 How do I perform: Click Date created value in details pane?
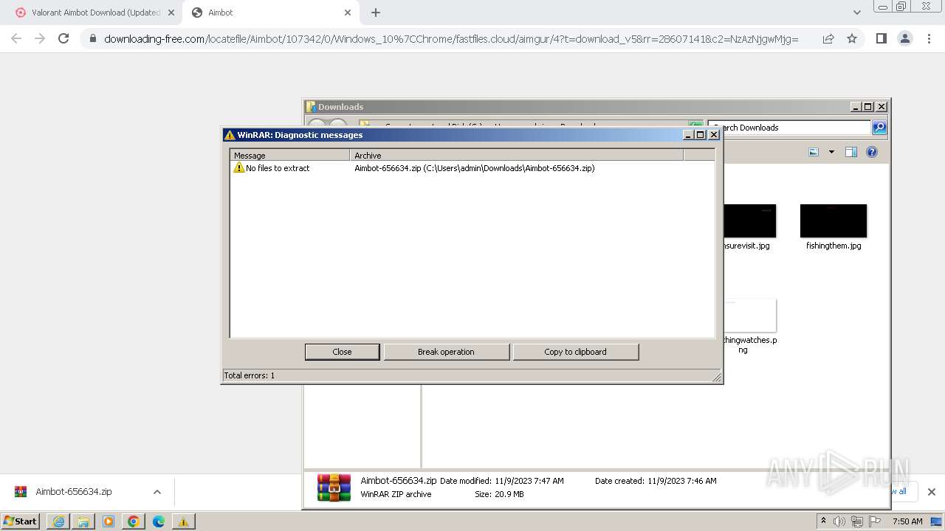coord(681,481)
